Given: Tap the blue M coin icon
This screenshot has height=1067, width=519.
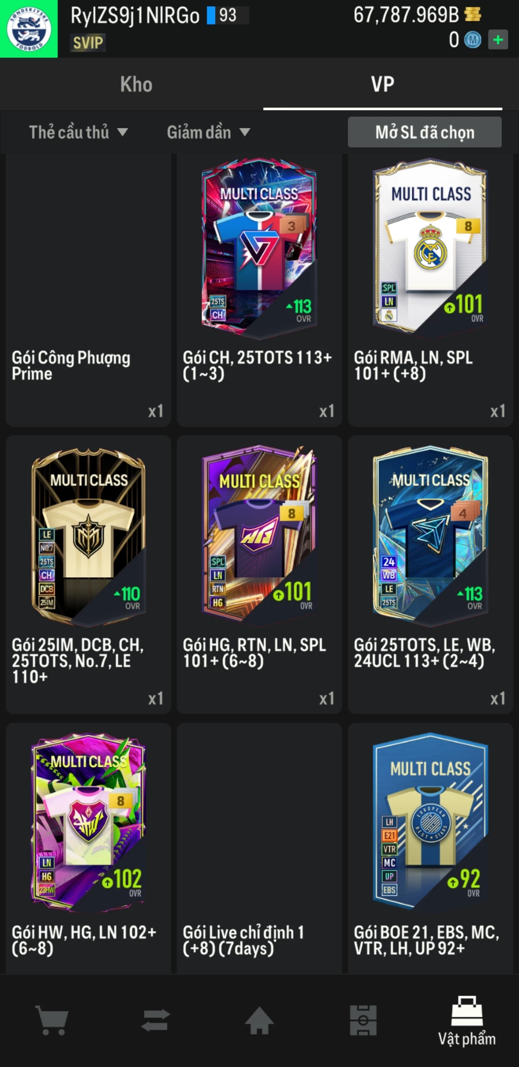Looking at the screenshot, I should (x=472, y=40).
